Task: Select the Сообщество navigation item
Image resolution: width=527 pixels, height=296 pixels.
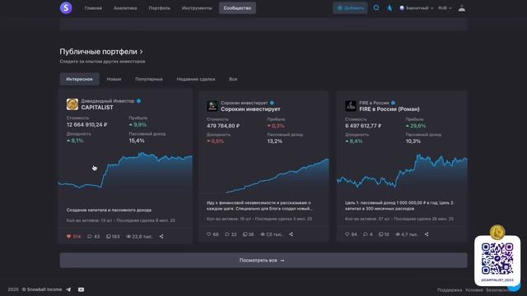Action: [x=237, y=8]
